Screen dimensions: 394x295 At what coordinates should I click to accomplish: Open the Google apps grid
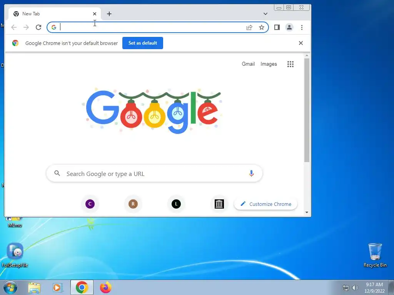coord(290,64)
